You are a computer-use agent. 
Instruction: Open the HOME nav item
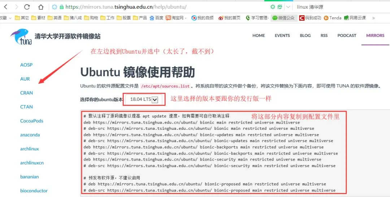coord(259,36)
